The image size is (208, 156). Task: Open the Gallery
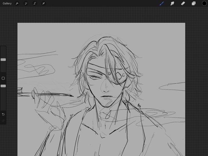point(7,3)
